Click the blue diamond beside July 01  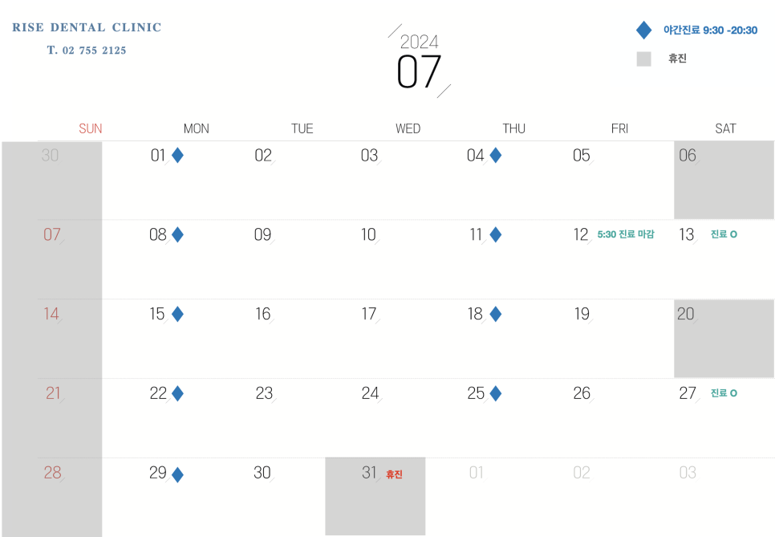(177, 156)
